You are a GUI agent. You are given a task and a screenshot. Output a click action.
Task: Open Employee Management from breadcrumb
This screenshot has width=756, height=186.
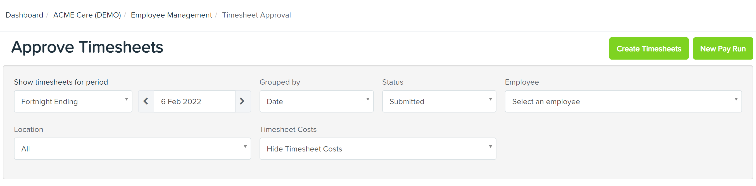coord(172,15)
